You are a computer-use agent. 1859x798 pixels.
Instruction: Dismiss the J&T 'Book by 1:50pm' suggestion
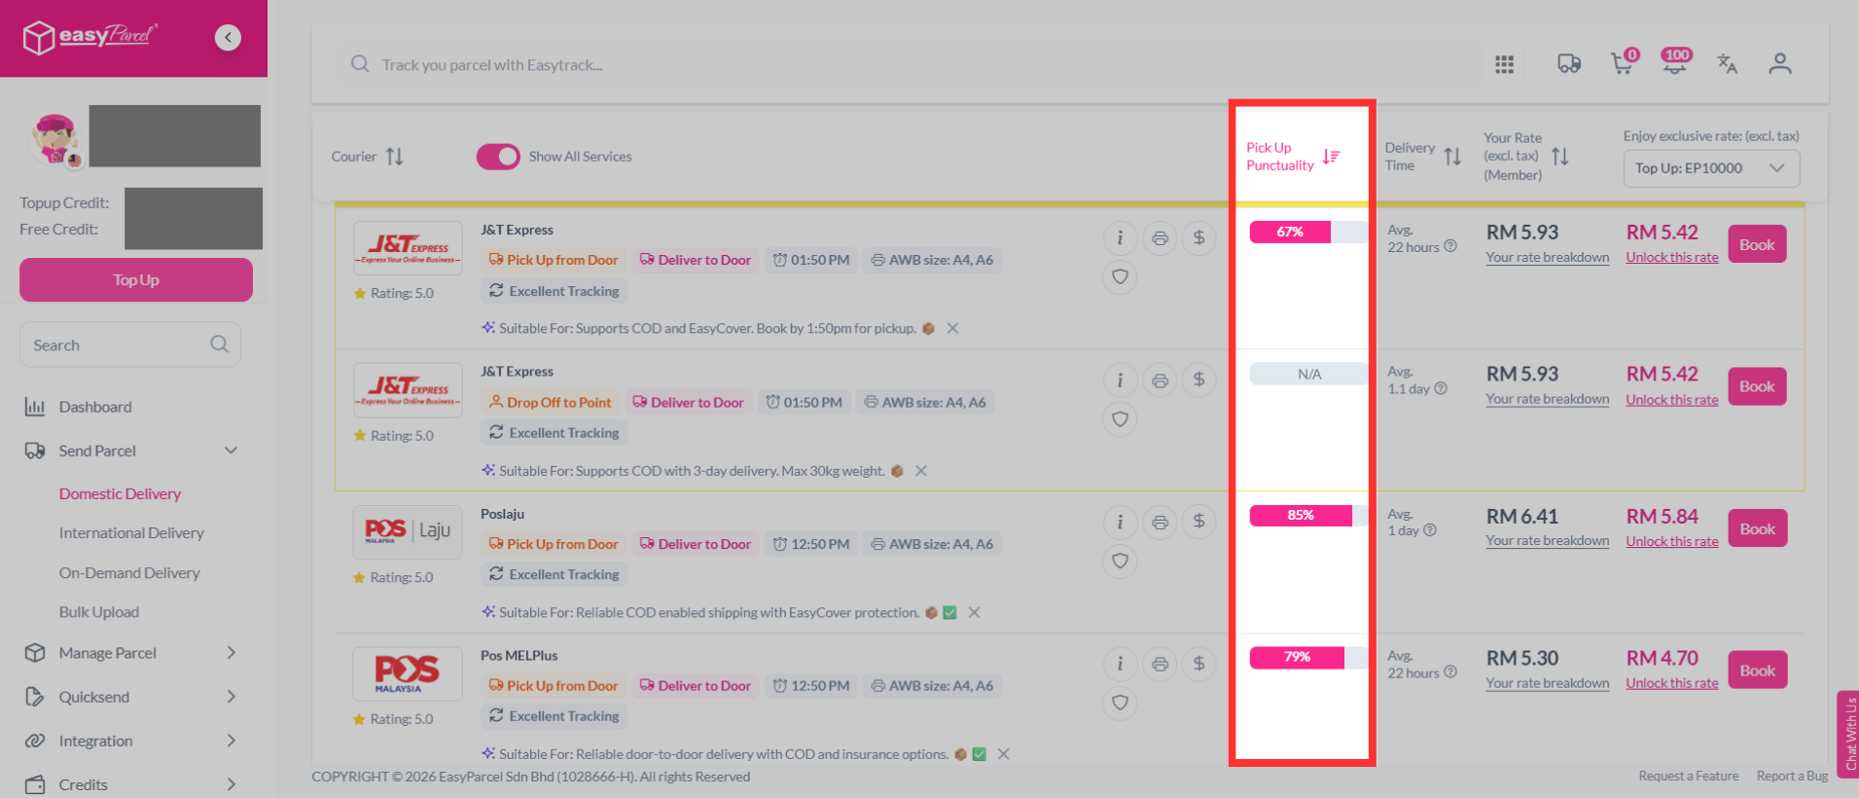point(952,328)
